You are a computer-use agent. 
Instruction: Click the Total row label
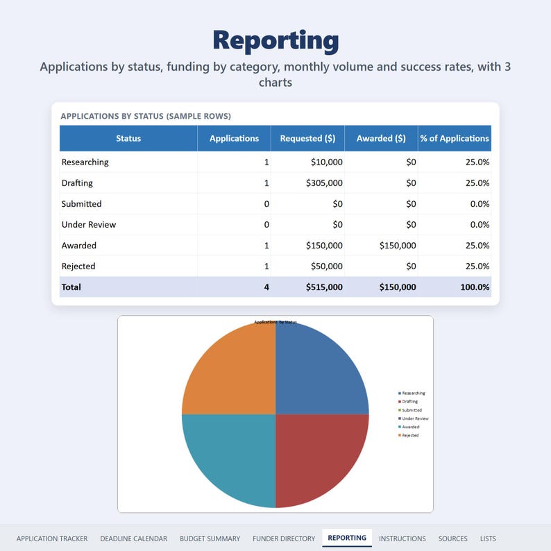pyautogui.click(x=71, y=287)
